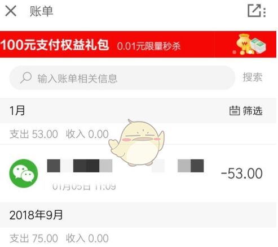Select the 1月 month header

click(x=17, y=110)
